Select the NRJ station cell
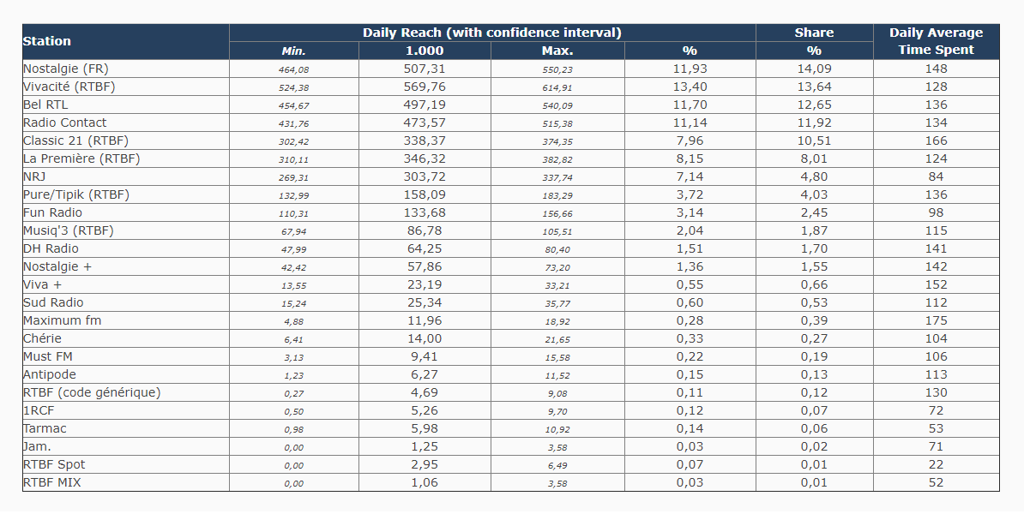Viewport: 1024px width, 514px height. tap(35, 176)
